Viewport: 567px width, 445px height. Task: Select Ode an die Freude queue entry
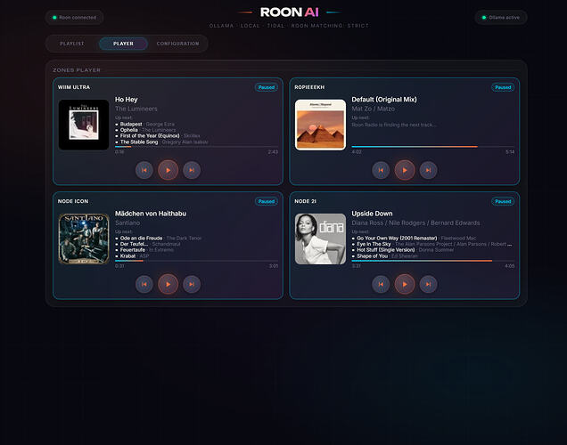coord(142,239)
